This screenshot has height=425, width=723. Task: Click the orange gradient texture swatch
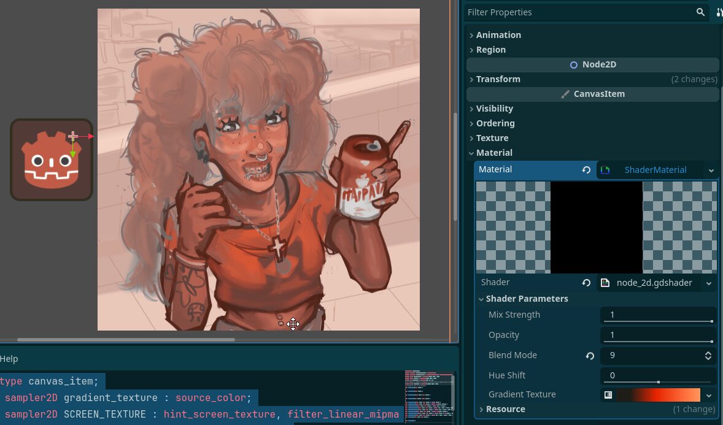click(x=659, y=394)
